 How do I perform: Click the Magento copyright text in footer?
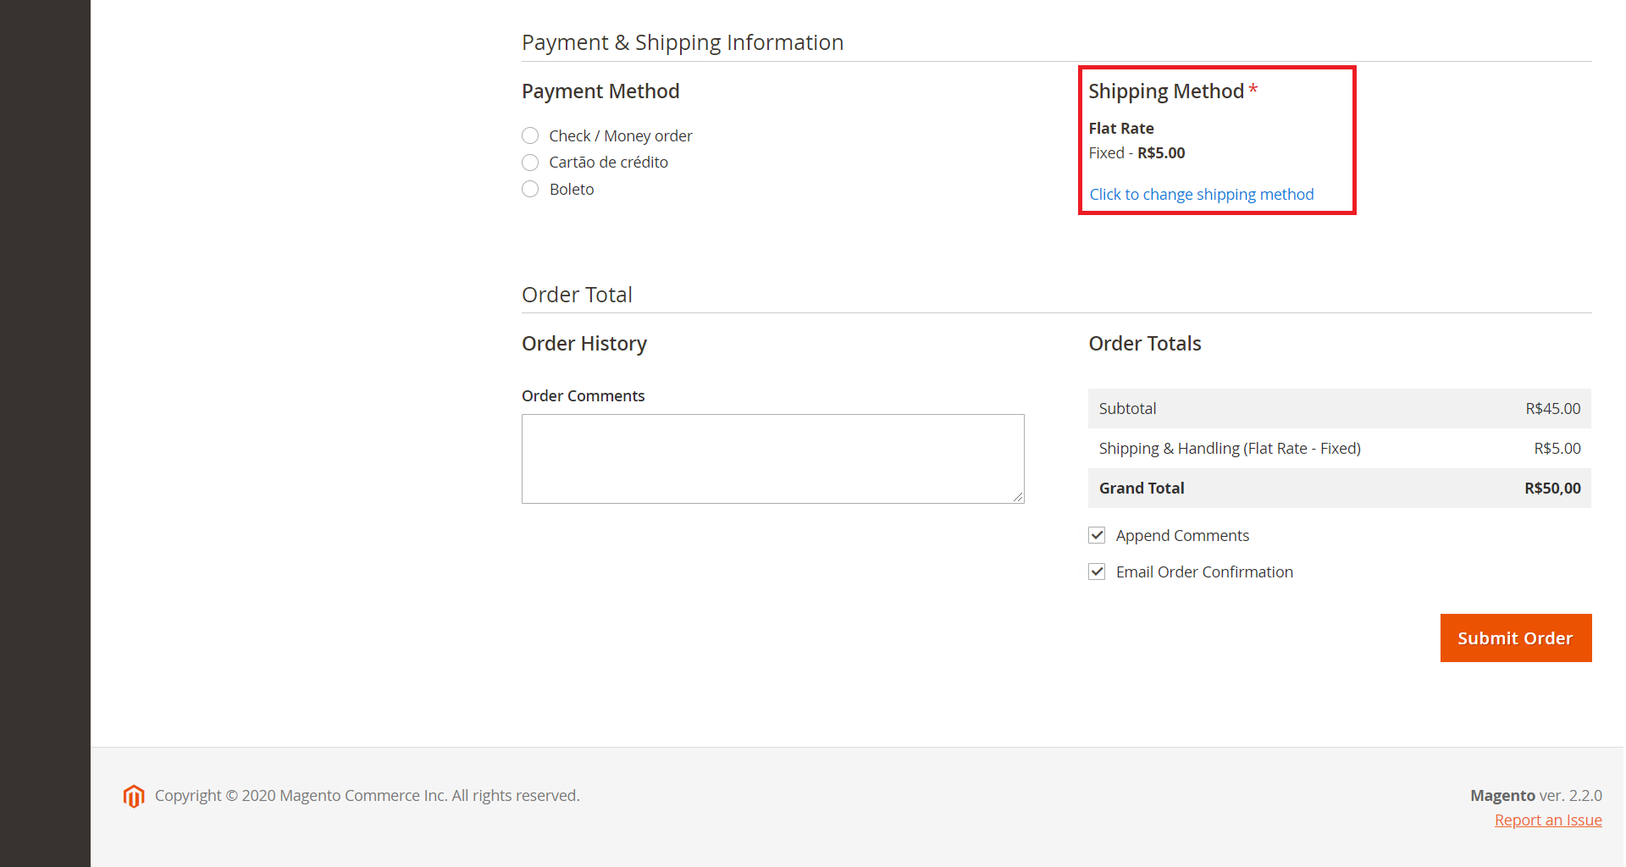tap(368, 795)
